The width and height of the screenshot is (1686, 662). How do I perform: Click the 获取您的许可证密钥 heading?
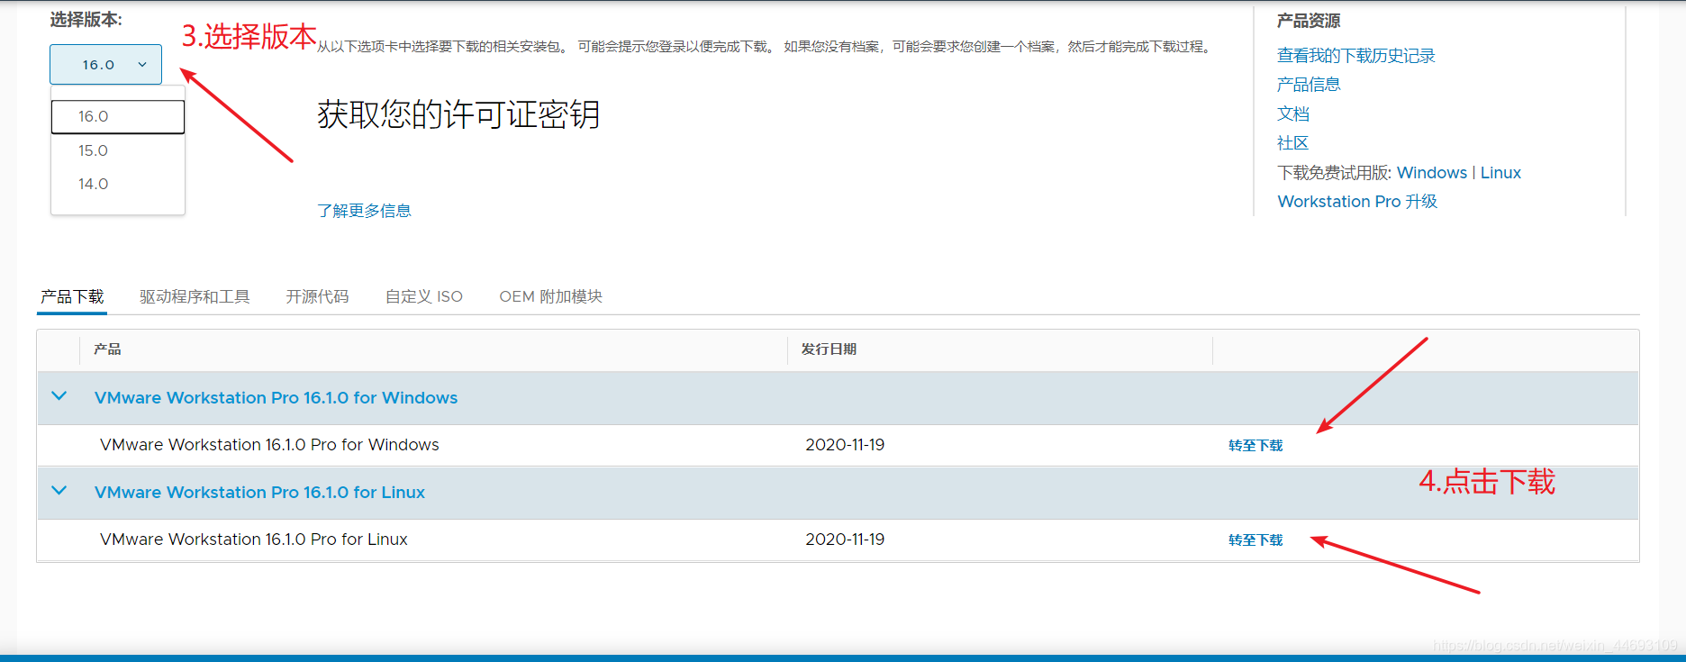458,115
